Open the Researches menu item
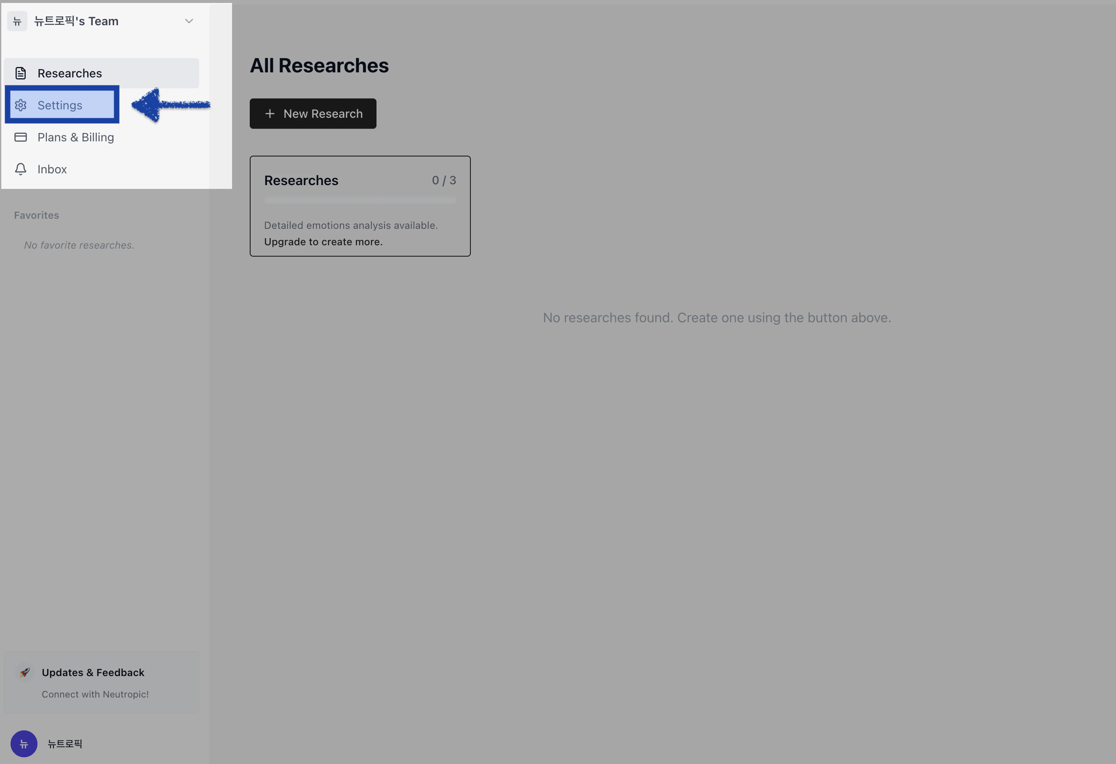 click(69, 73)
